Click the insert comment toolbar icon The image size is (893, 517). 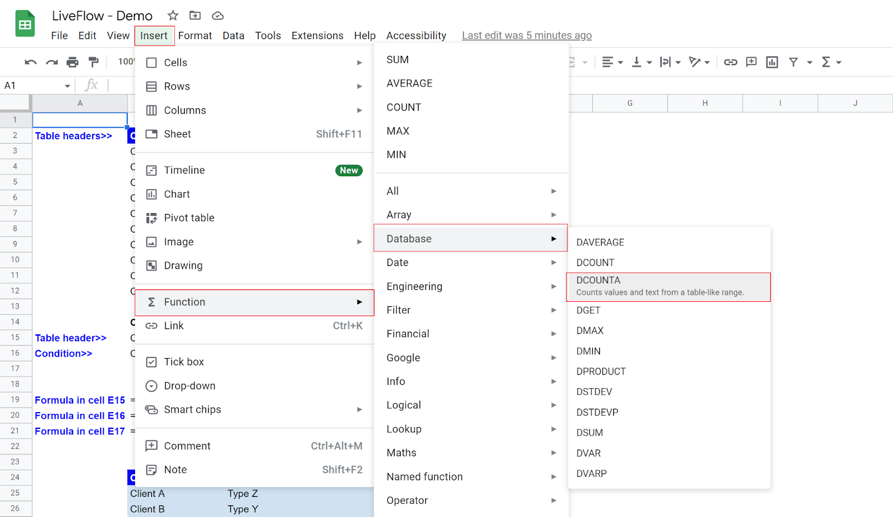tap(751, 62)
